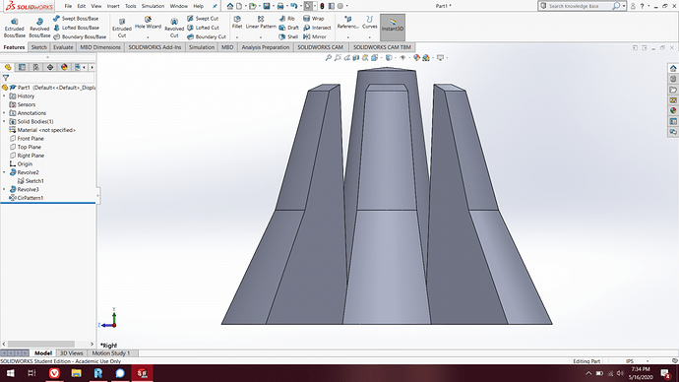The height and width of the screenshot is (382, 679).
Task: Click the Save icon in top toolbar
Action: (267, 6)
